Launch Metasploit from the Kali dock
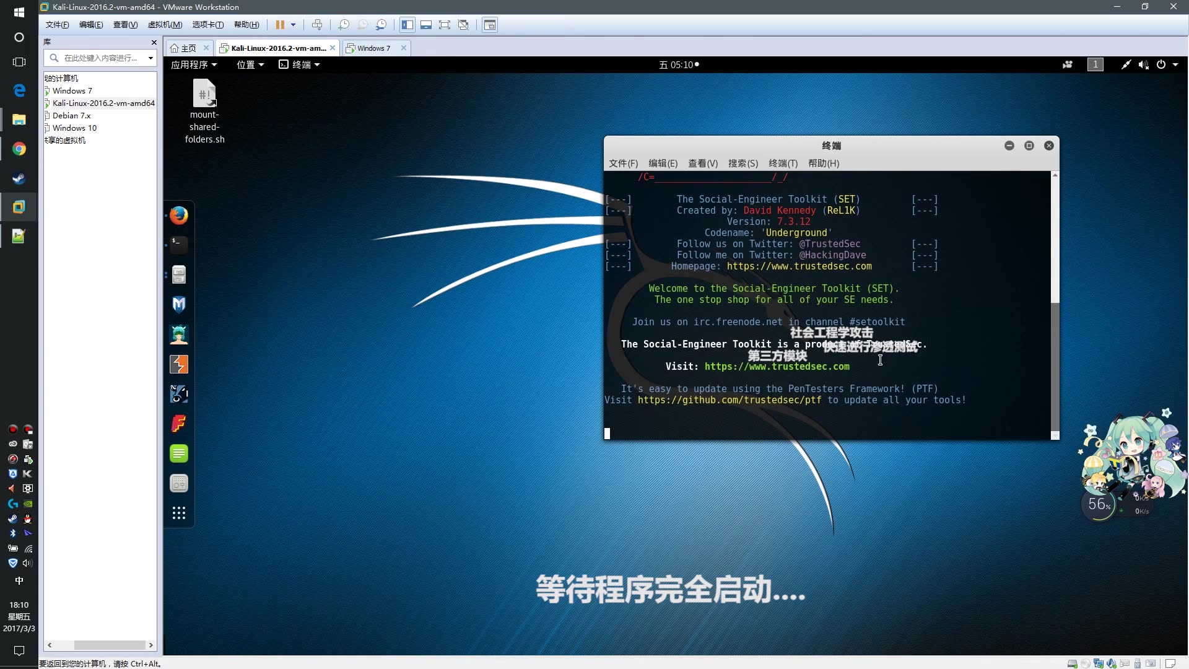The width and height of the screenshot is (1189, 669). [x=179, y=304]
